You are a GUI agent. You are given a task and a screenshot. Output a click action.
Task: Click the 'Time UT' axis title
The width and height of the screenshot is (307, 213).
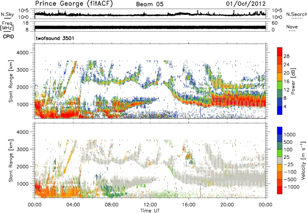coord(150,211)
